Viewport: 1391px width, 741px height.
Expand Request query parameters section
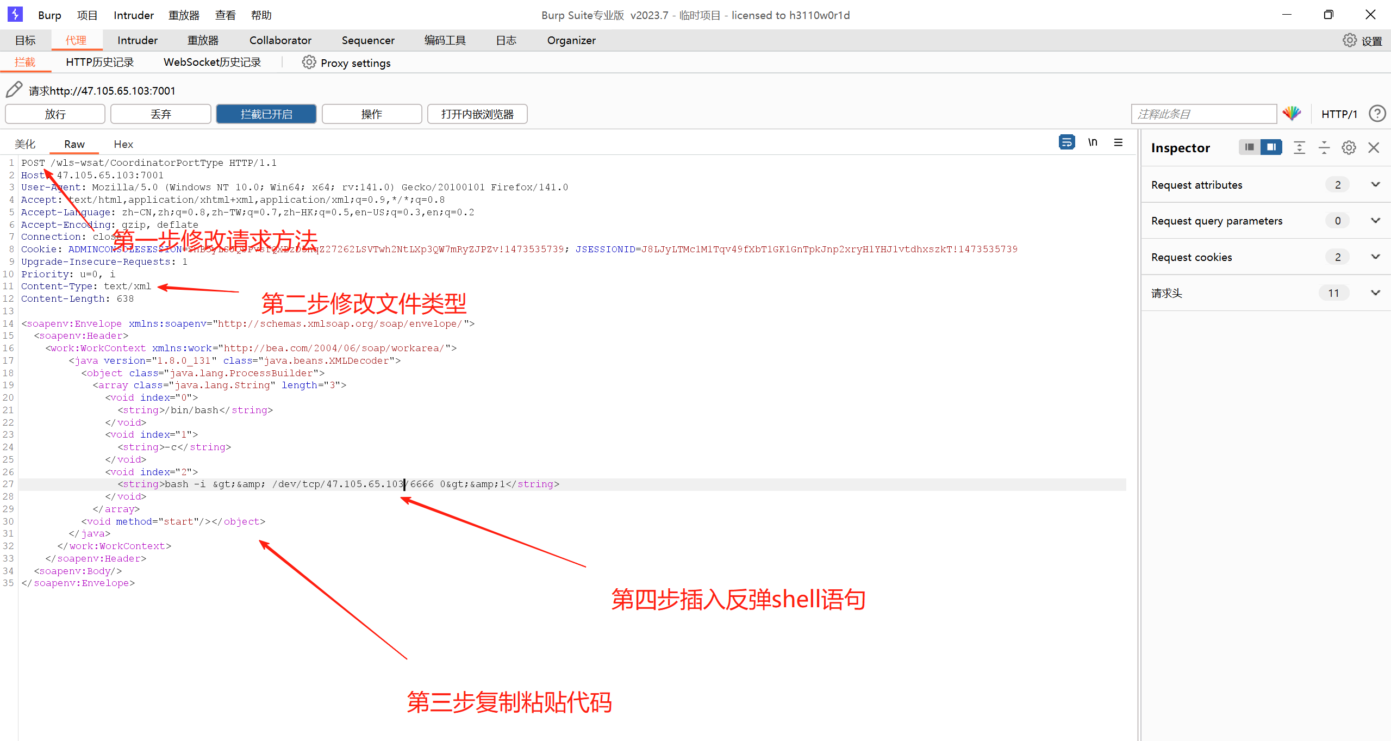[x=1375, y=220]
